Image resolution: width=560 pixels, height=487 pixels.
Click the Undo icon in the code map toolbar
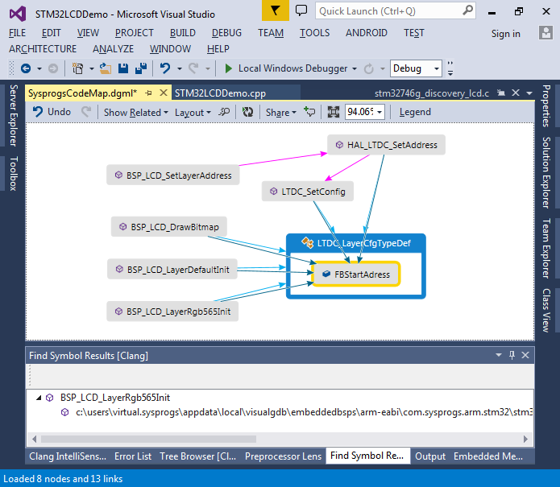tap(38, 112)
